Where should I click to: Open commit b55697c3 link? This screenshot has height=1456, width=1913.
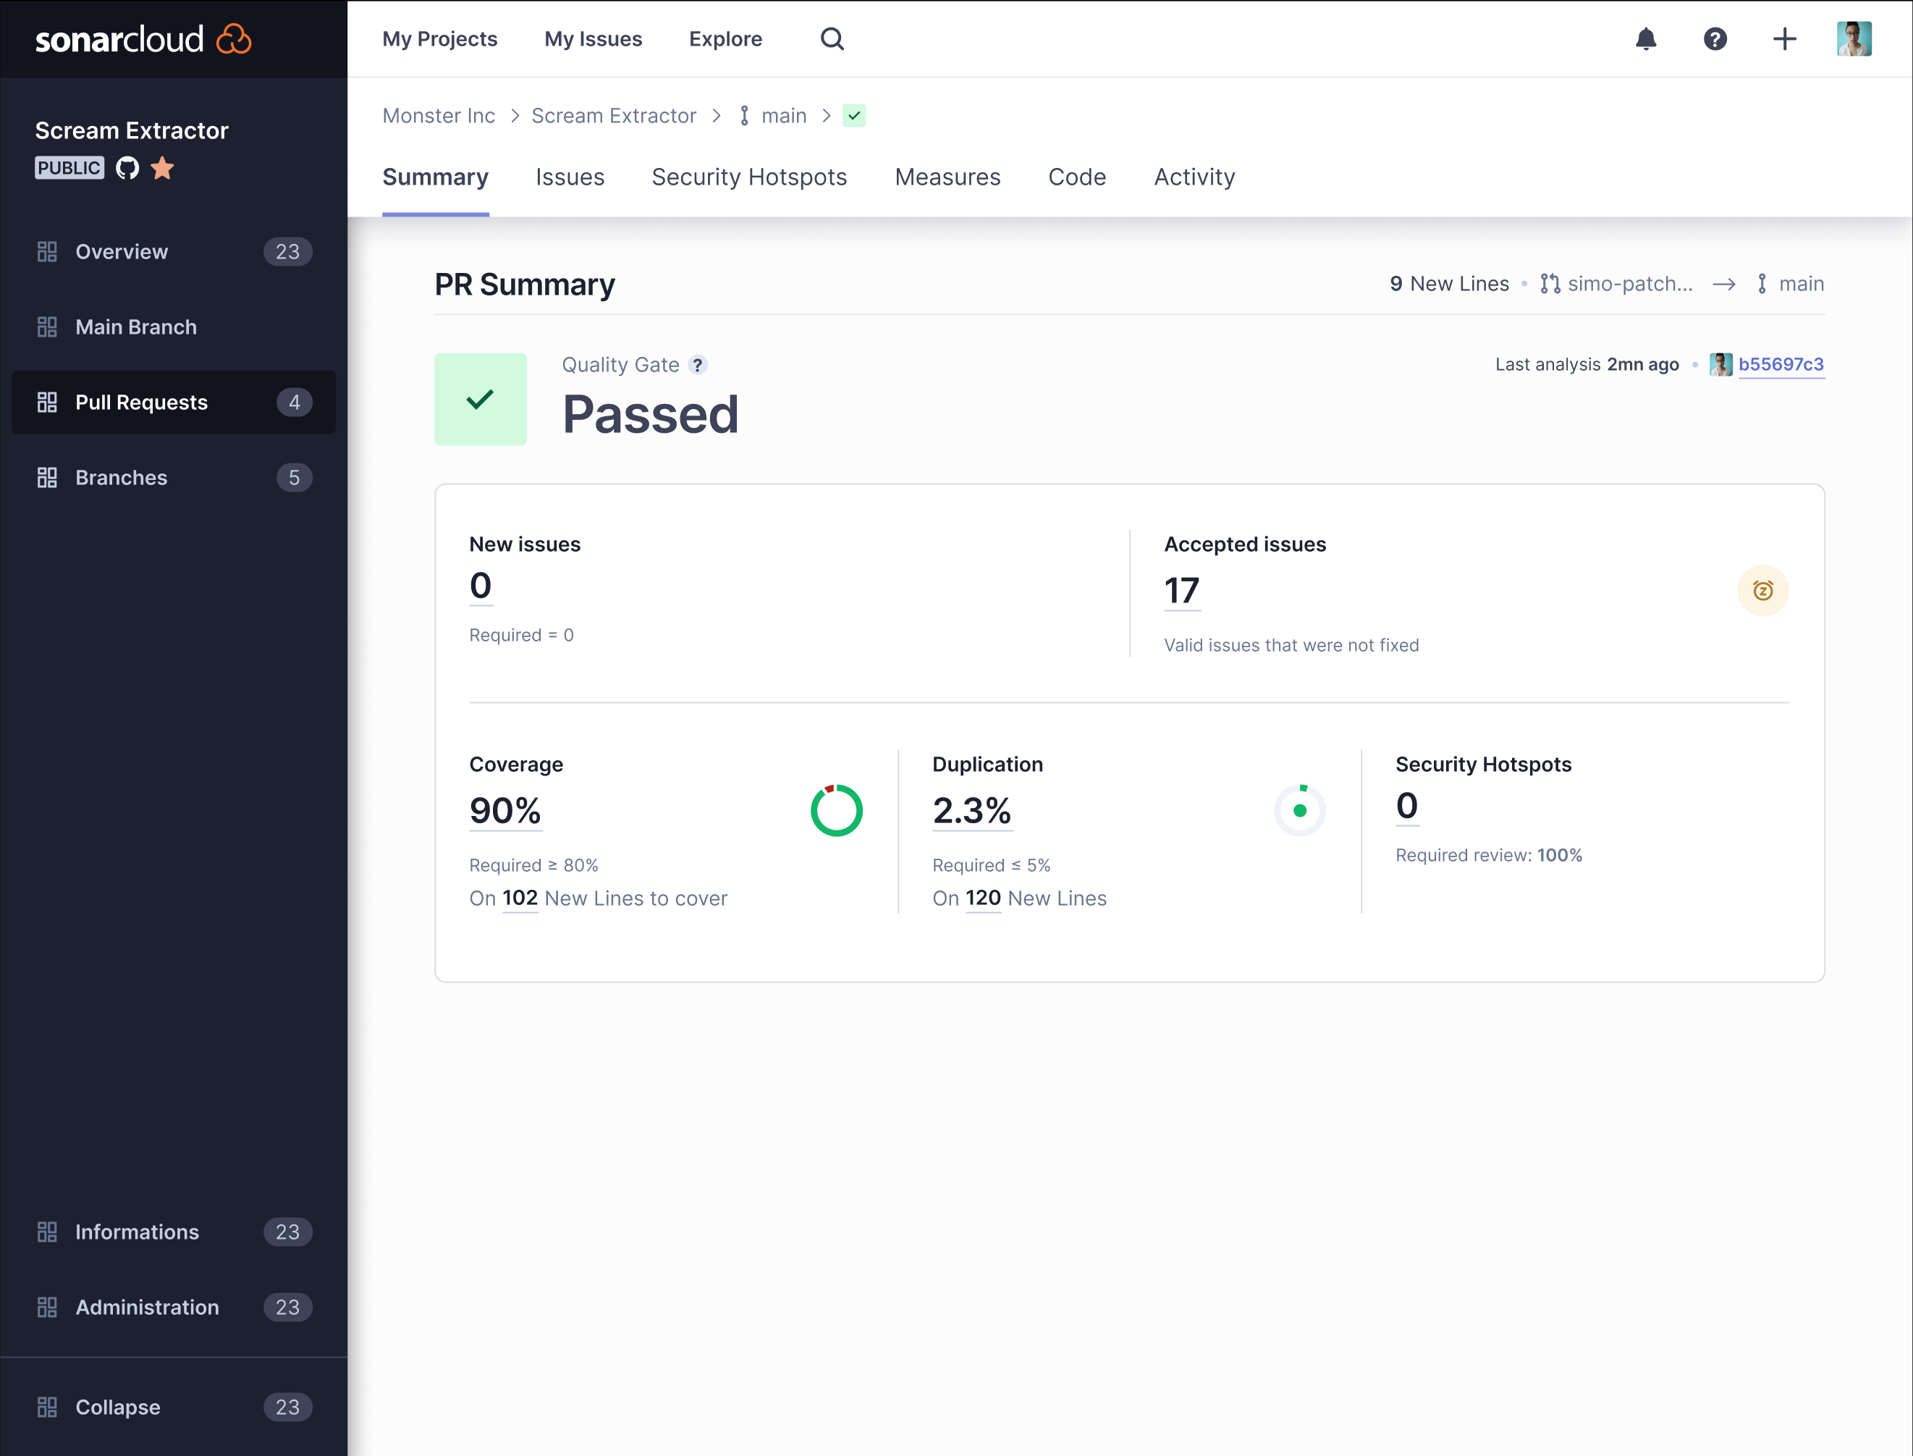coord(1781,364)
